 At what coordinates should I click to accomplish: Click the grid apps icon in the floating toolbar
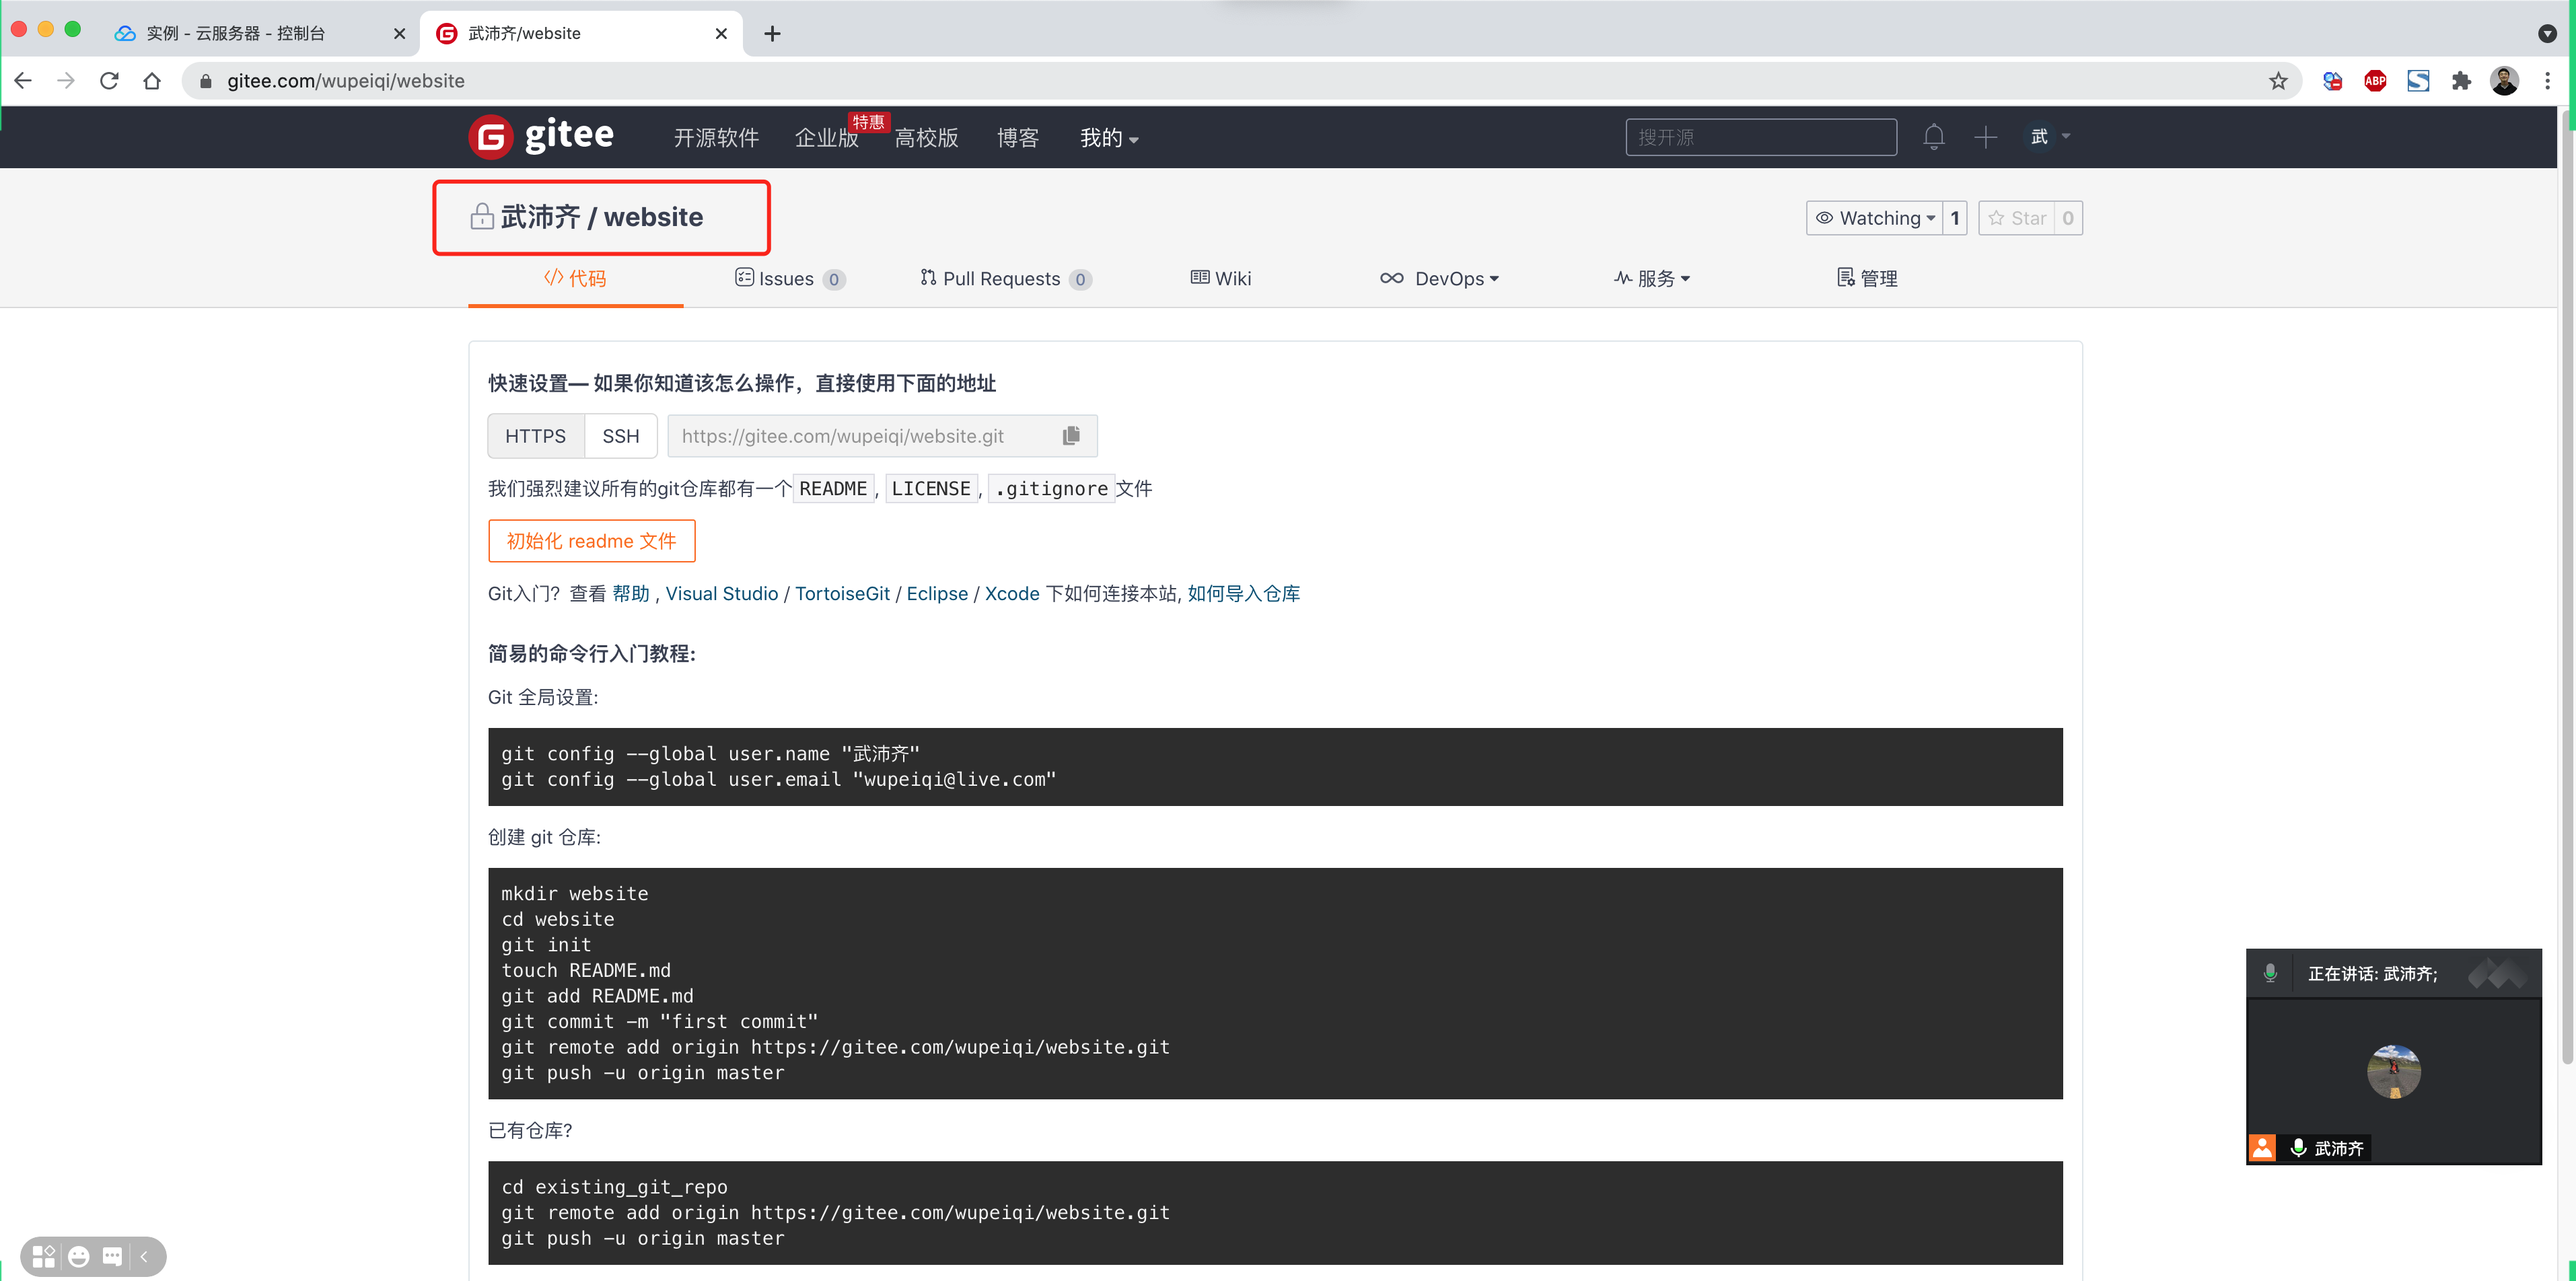click(44, 1256)
